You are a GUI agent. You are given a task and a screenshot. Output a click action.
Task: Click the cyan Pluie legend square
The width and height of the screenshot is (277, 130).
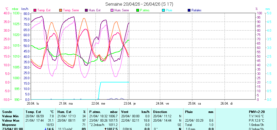163,10
